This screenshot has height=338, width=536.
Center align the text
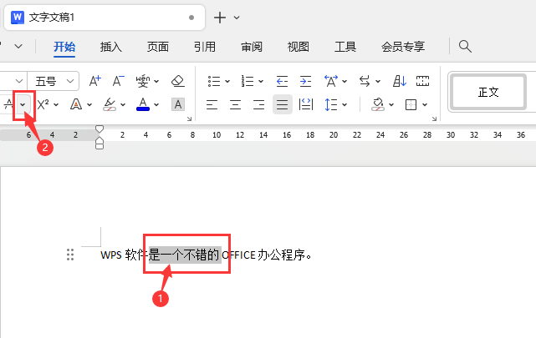coord(235,104)
